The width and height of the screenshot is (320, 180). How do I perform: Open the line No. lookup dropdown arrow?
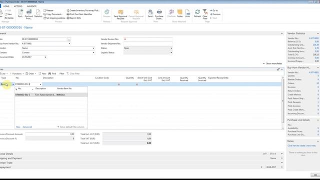(x=40, y=84)
